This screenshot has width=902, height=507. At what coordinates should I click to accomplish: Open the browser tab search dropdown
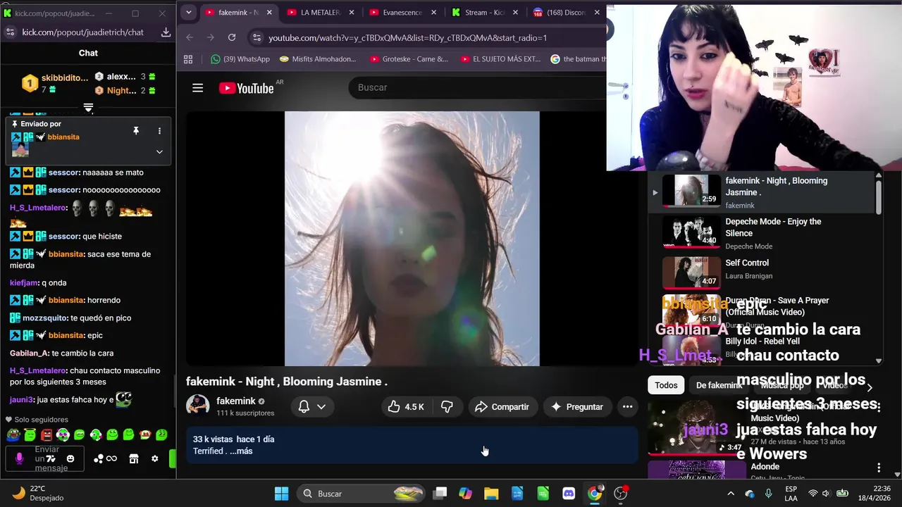188,13
